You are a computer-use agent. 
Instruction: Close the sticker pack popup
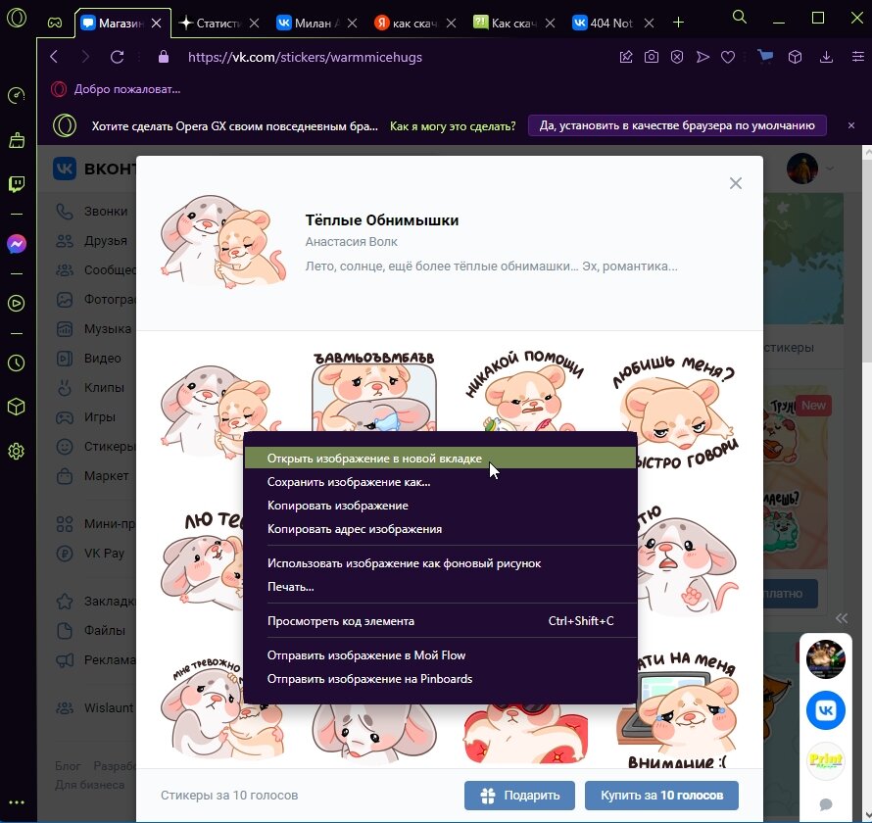(x=735, y=183)
